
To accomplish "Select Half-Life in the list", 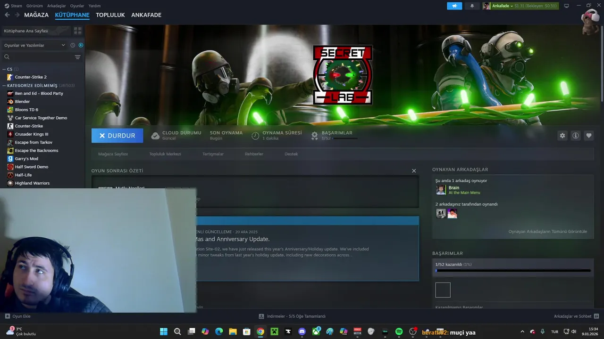I will click(23, 175).
